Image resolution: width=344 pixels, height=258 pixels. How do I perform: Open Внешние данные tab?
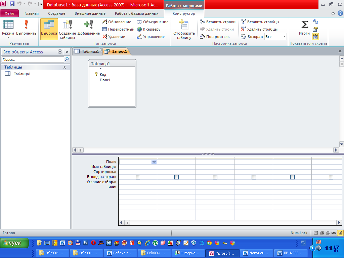pyautogui.click(x=90, y=13)
